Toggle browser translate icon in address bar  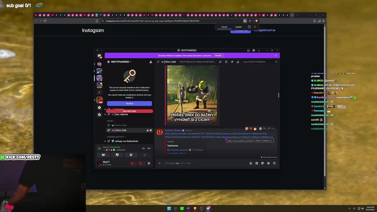(245, 21)
